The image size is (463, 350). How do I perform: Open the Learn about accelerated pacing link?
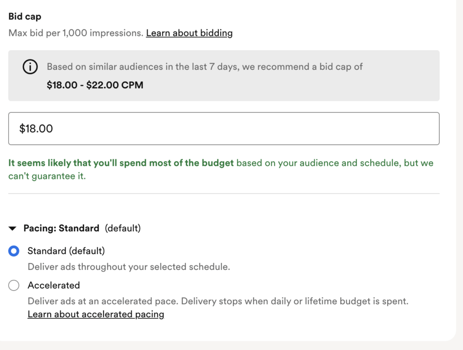[96, 314]
